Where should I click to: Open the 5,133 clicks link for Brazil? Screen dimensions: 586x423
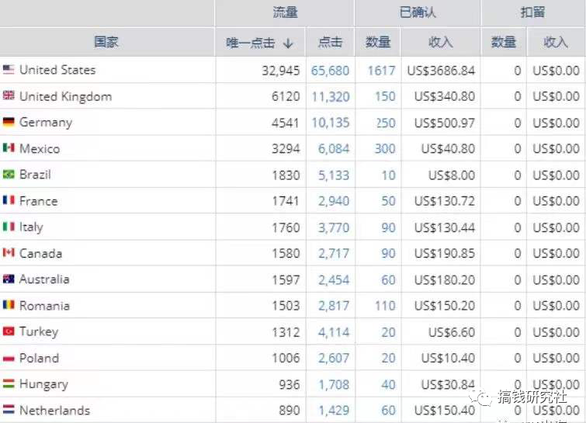pyautogui.click(x=334, y=175)
